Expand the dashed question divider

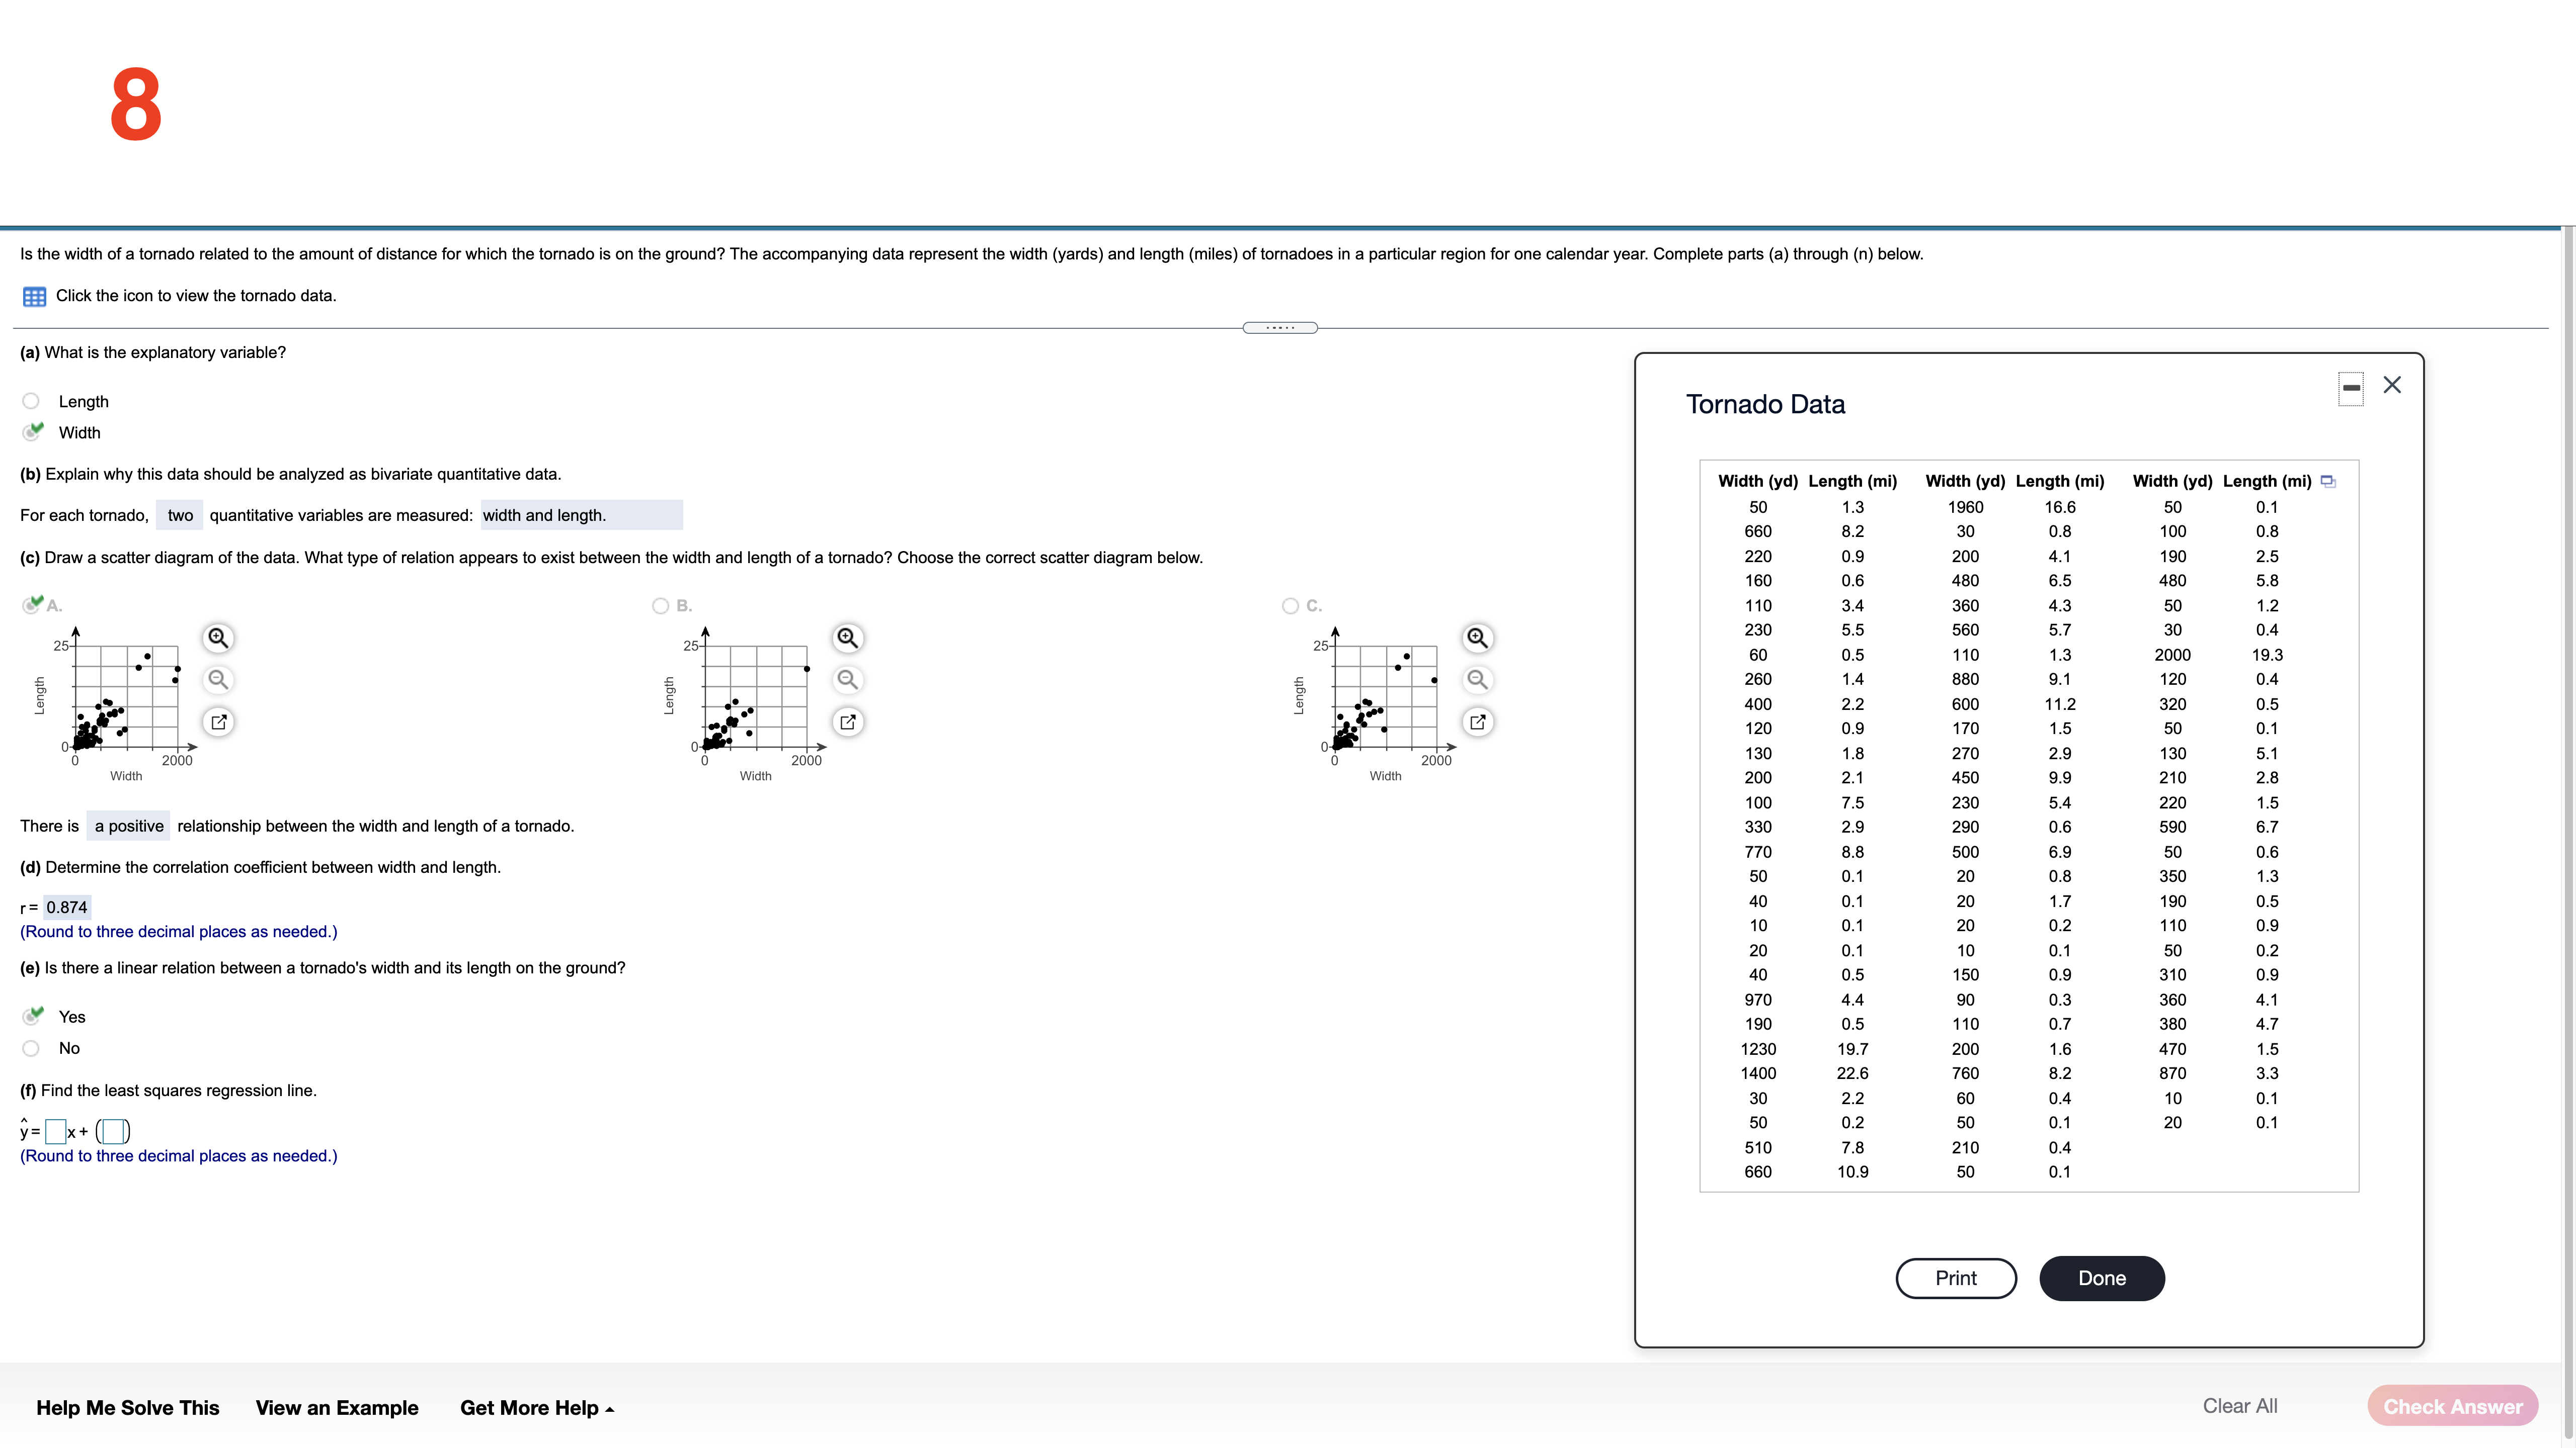(1281, 327)
